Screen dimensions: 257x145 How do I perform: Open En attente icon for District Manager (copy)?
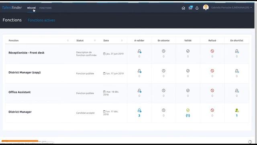click(163, 71)
